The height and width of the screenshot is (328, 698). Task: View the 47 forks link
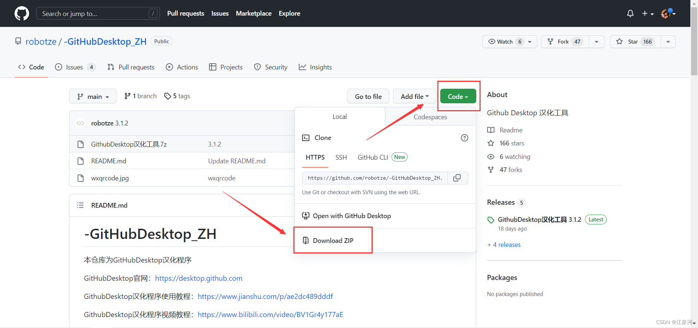511,170
